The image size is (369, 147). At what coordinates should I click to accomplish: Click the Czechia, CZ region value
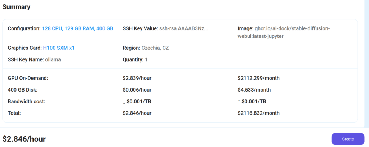(x=155, y=48)
